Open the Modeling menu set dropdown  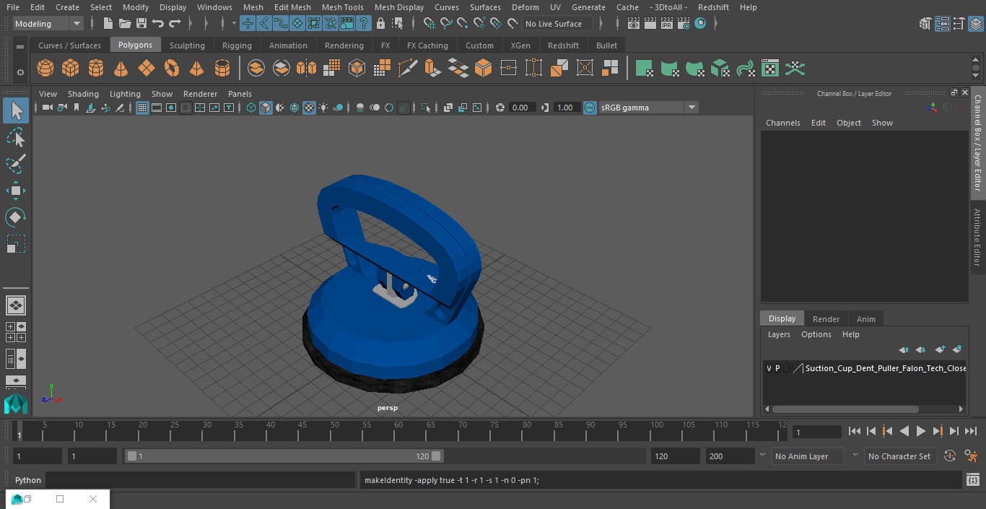pos(48,24)
